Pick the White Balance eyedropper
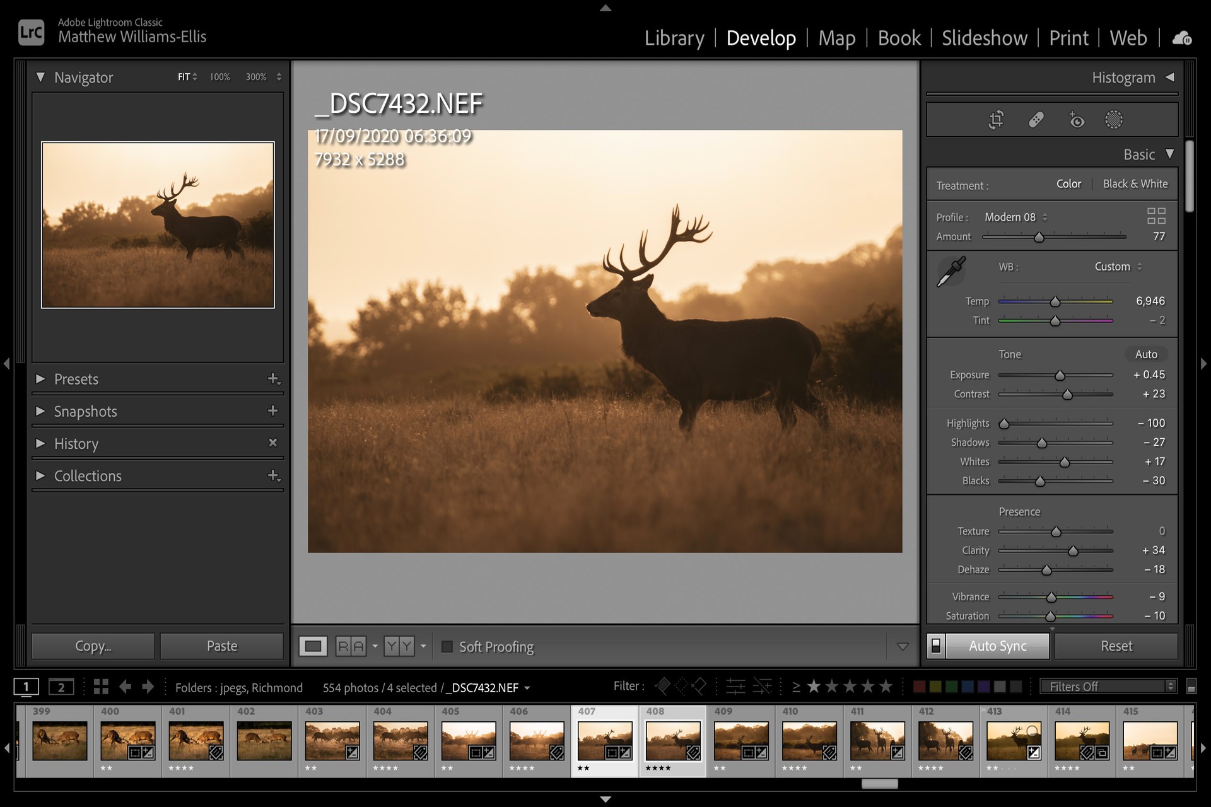Image resolution: width=1211 pixels, height=807 pixels. pyautogui.click(x=951, y=272)
